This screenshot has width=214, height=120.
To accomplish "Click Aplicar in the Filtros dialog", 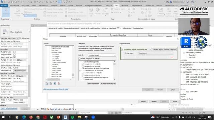I will (x=173, y=90).
